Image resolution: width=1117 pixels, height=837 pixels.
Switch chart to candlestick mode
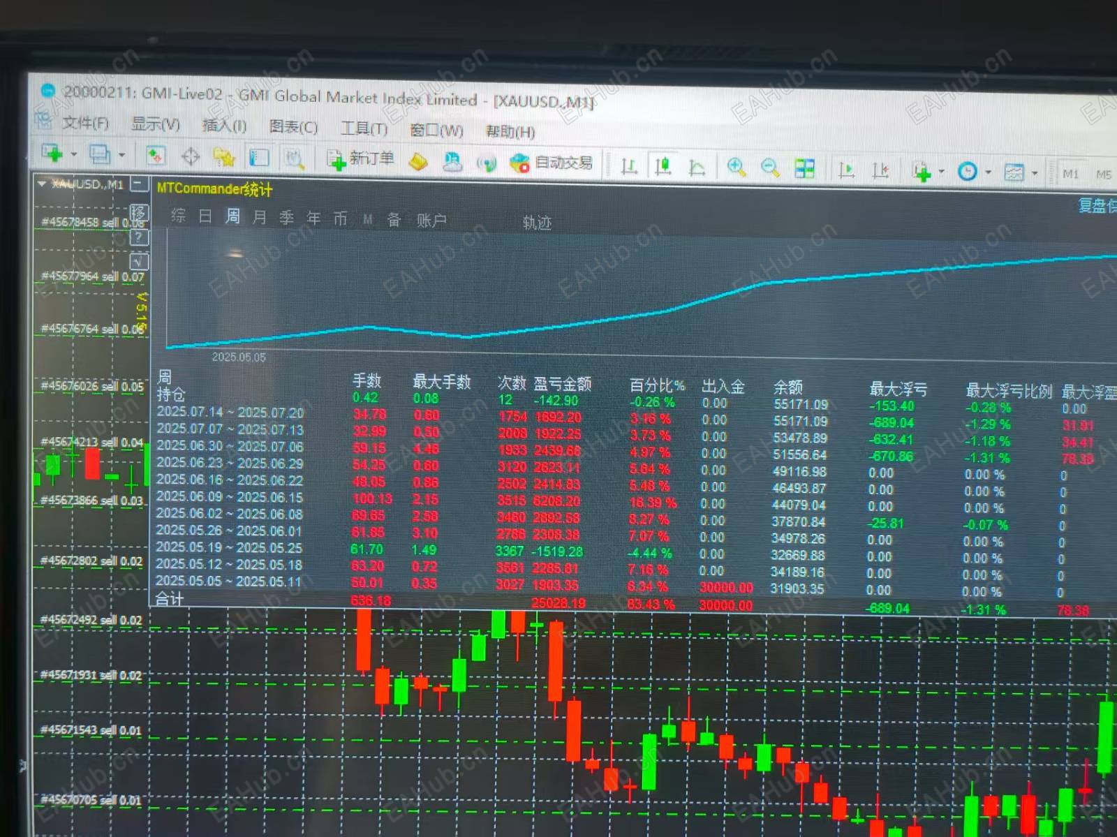click(x=663, y=167)
